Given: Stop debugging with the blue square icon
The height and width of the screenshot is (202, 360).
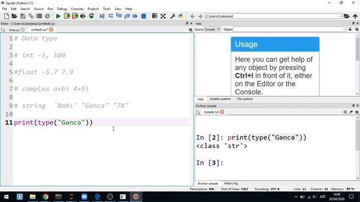Looking at the screenshot, I should [x=143, y=16].
